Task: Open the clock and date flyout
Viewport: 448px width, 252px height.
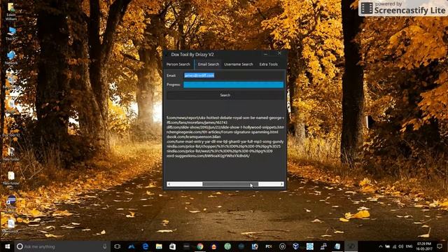Action: click(423, 246)
